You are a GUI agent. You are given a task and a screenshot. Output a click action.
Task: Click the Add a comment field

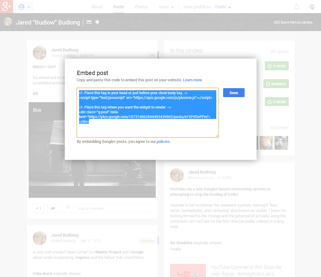point(114,208)
